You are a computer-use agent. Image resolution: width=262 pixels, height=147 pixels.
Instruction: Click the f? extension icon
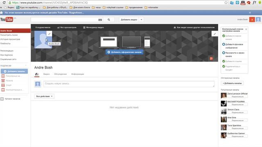[254, 3]
